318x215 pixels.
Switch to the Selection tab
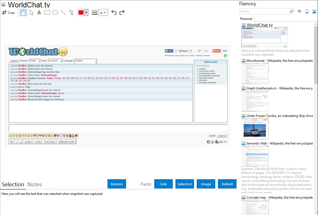13,185
